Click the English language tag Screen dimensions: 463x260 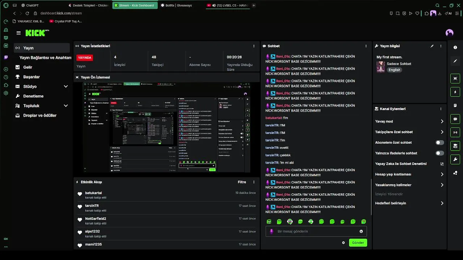(394, 70)
